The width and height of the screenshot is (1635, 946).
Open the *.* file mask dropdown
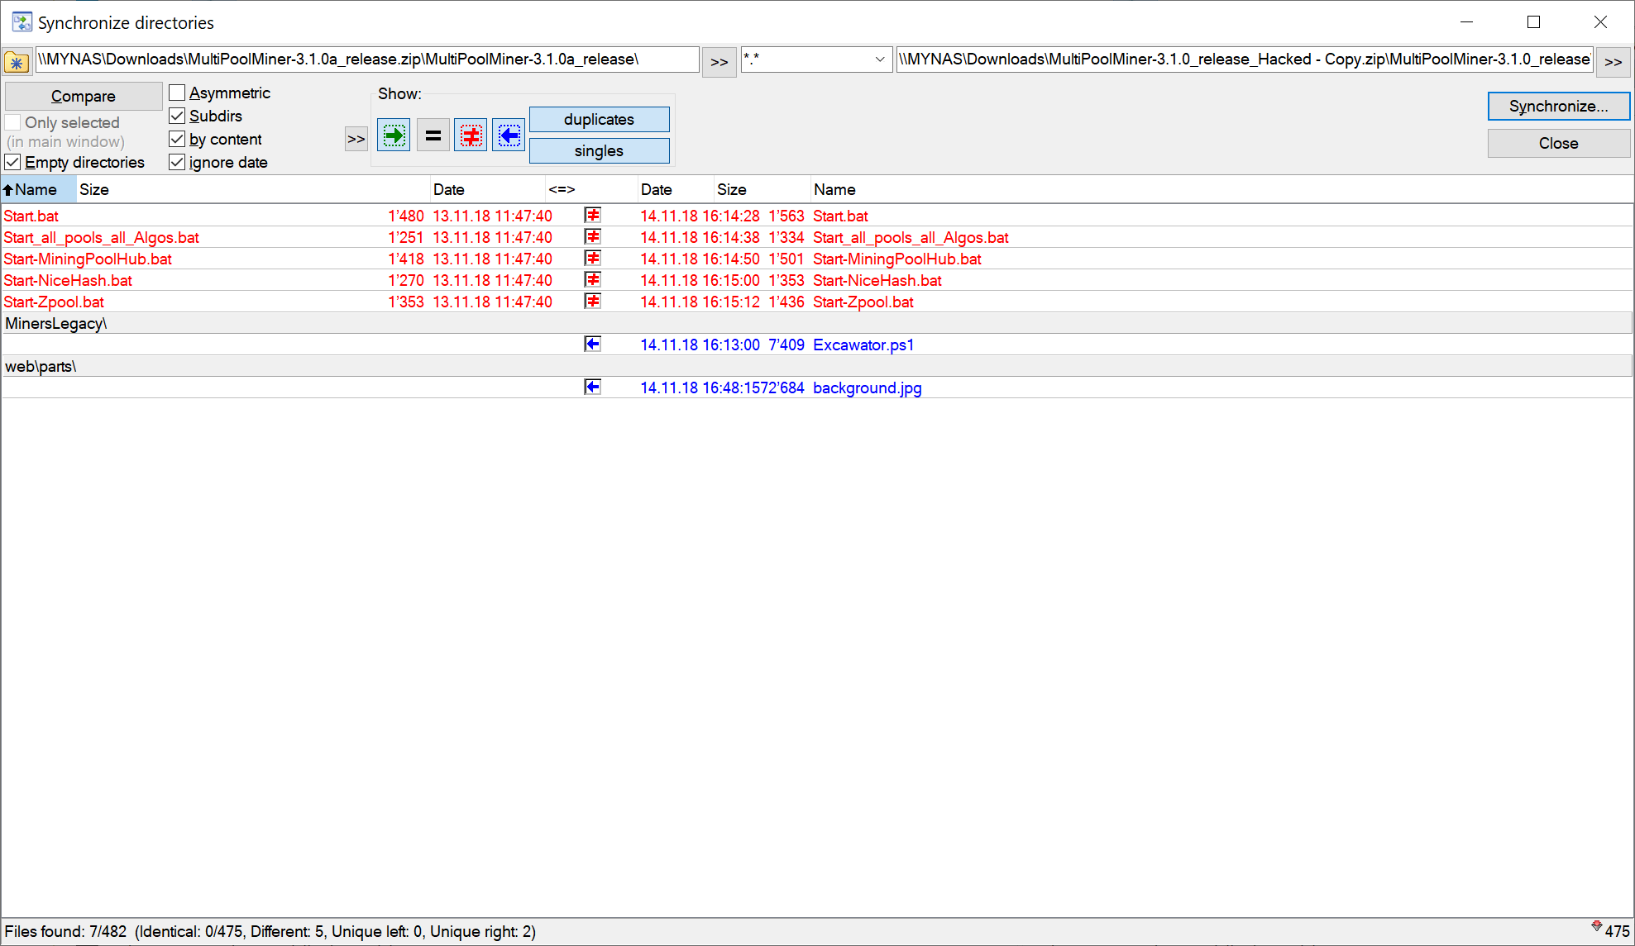879,59
